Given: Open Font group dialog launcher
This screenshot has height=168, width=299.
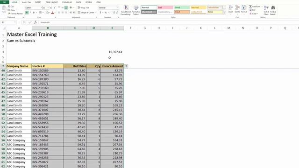Looking at the screenshot, I should click(x=56, y=17).
